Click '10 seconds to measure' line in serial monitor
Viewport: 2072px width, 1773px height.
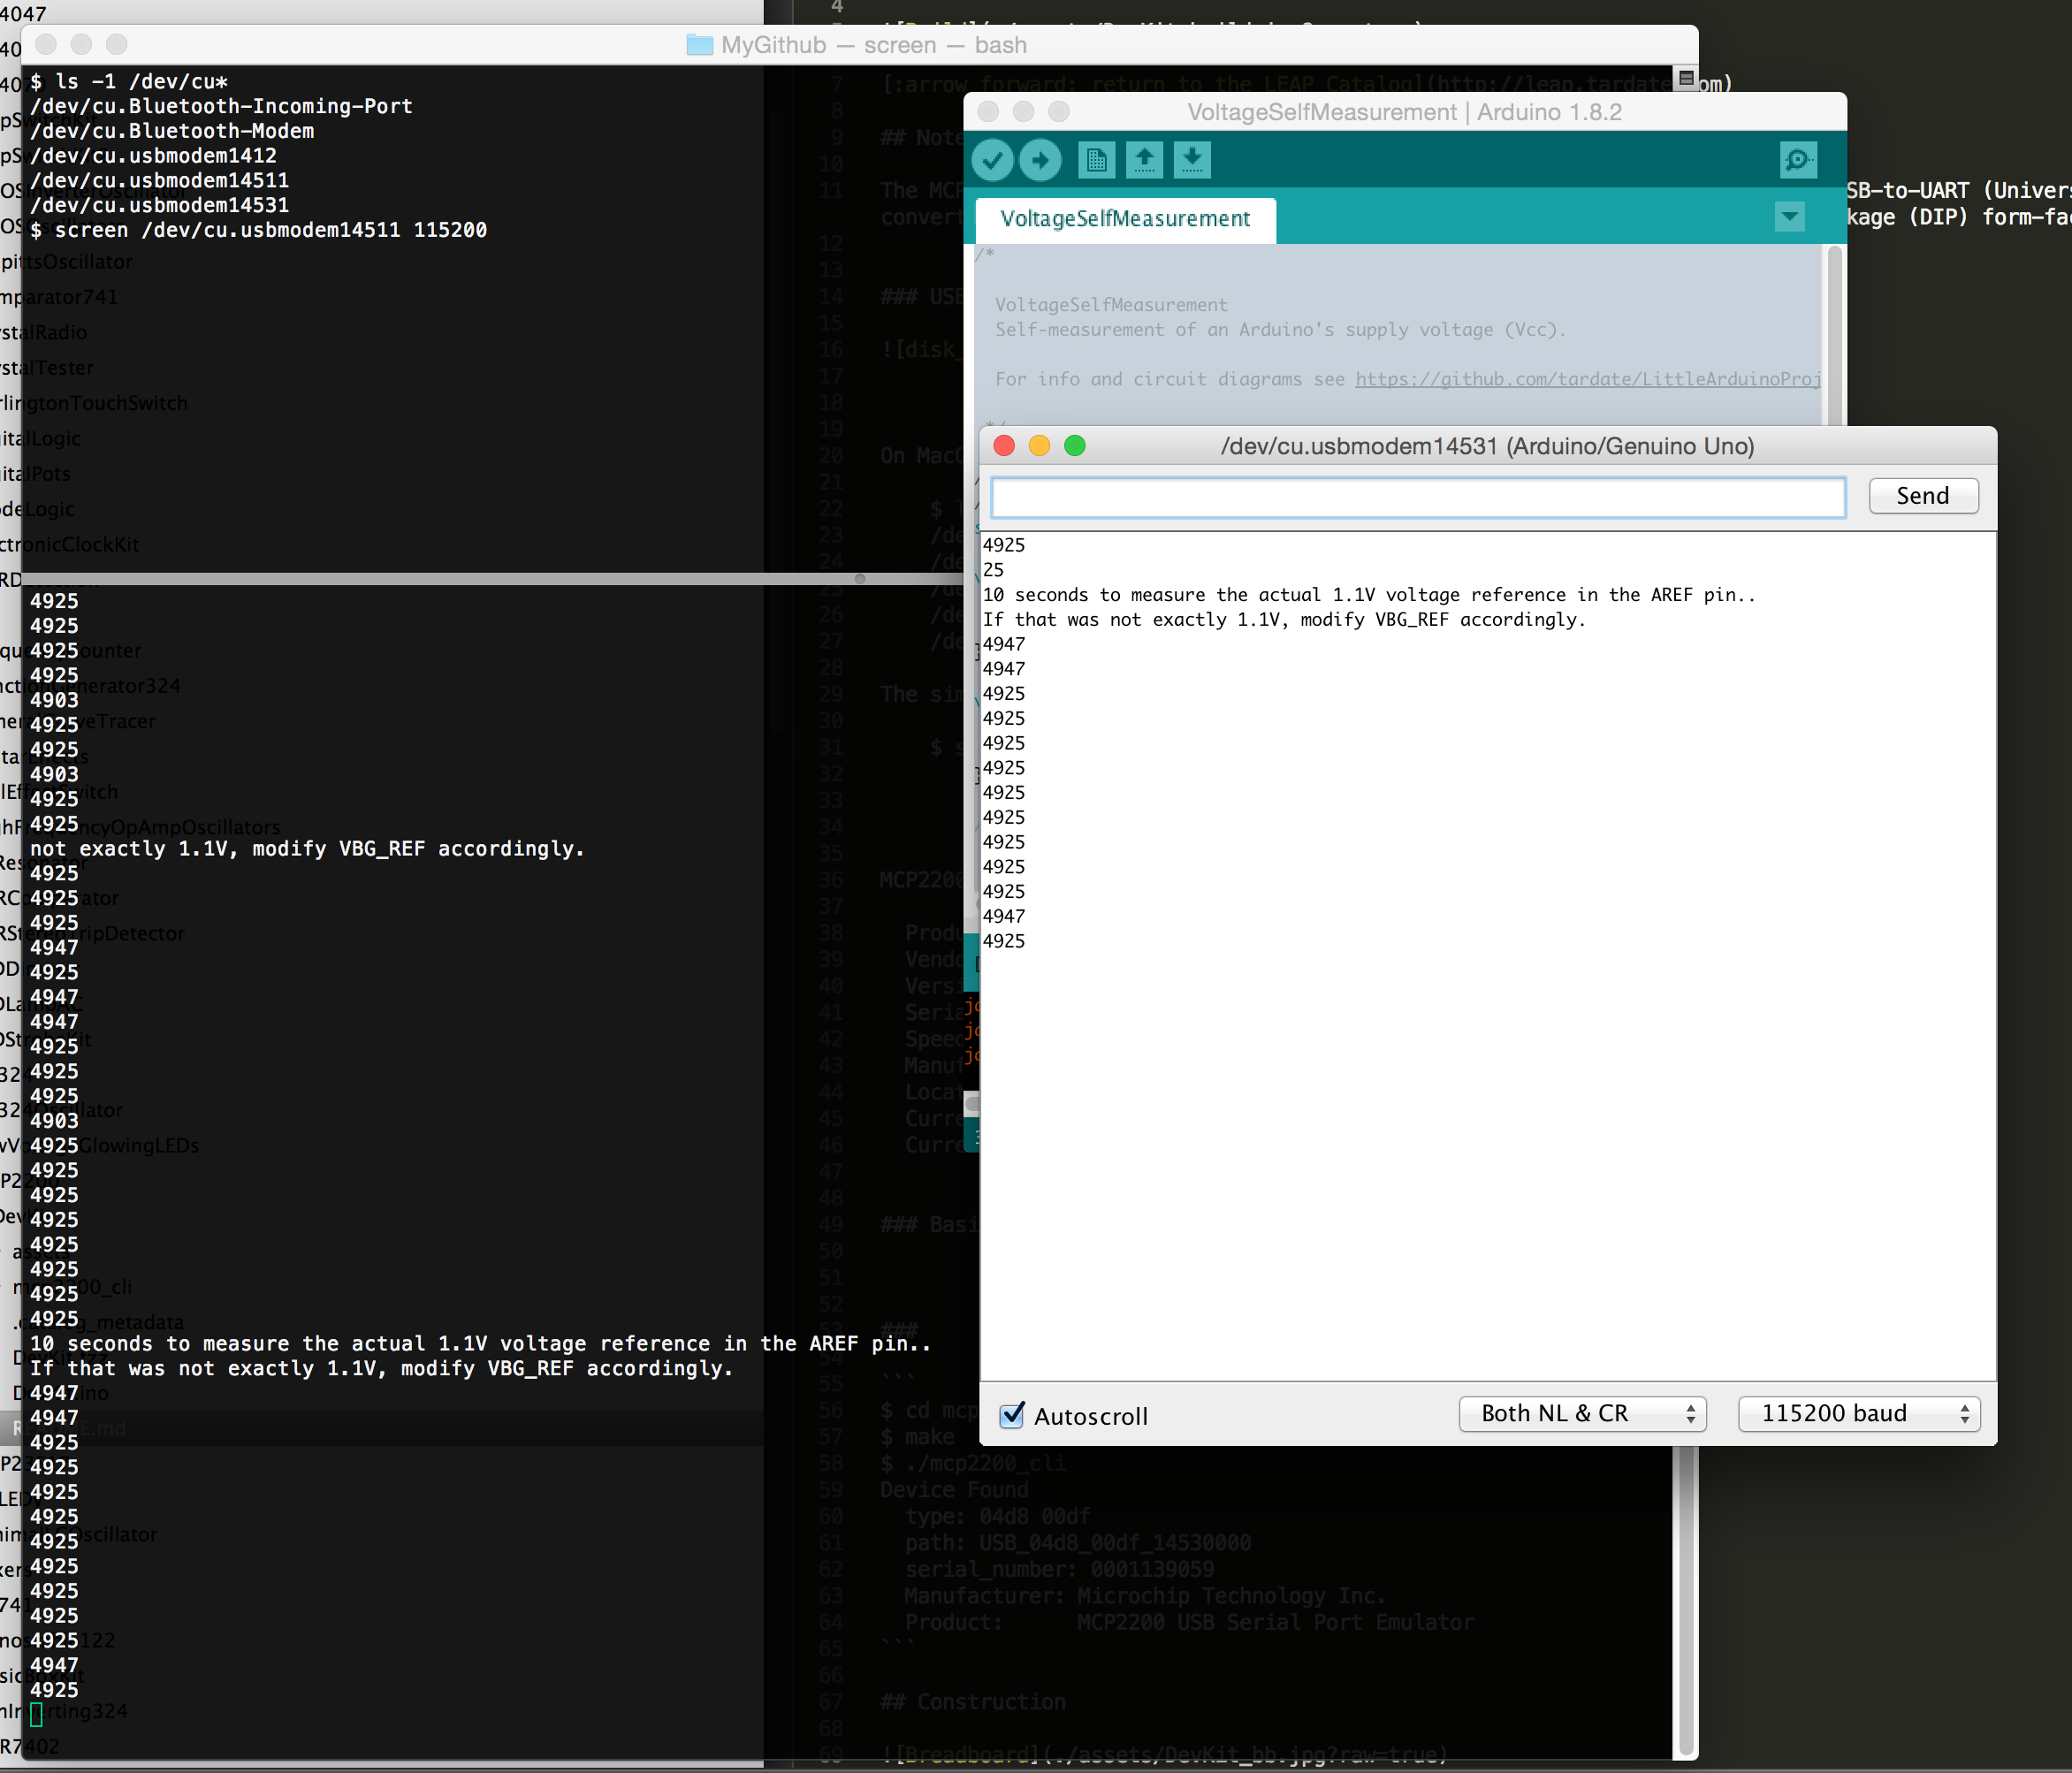coord(1369,595)
